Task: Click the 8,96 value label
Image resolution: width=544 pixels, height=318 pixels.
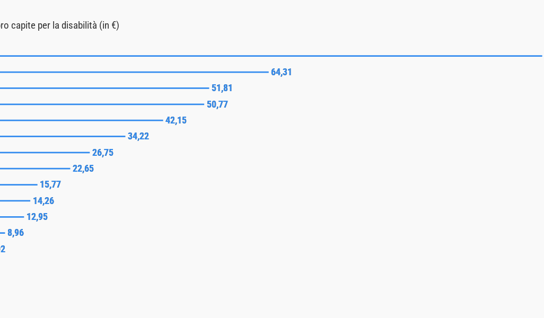Action: click(x=15, y=233)
